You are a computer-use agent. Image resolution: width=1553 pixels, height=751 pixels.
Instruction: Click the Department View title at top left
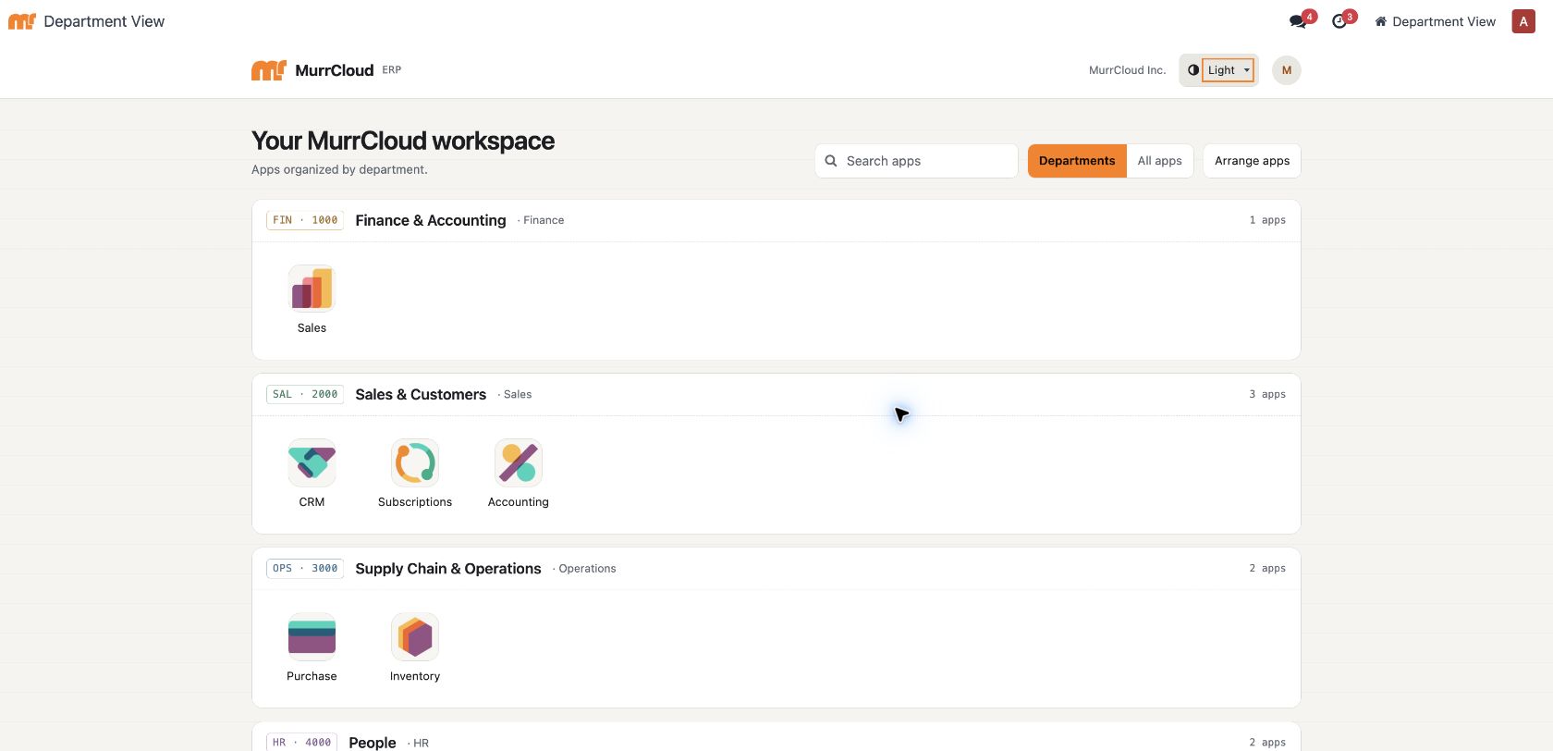pos(104,21)
